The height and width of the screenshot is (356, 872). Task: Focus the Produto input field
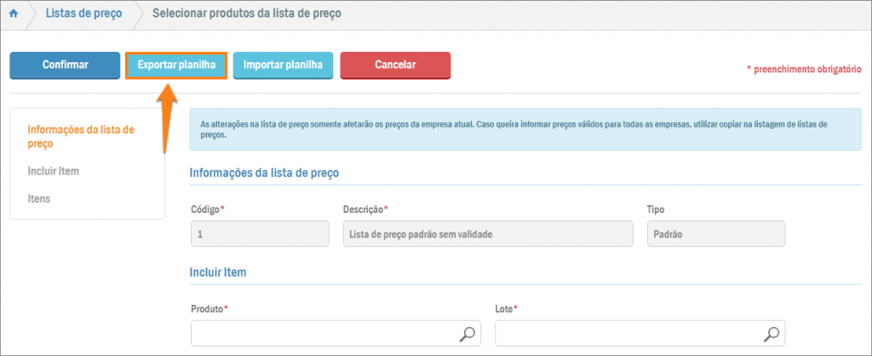(324, 334)
